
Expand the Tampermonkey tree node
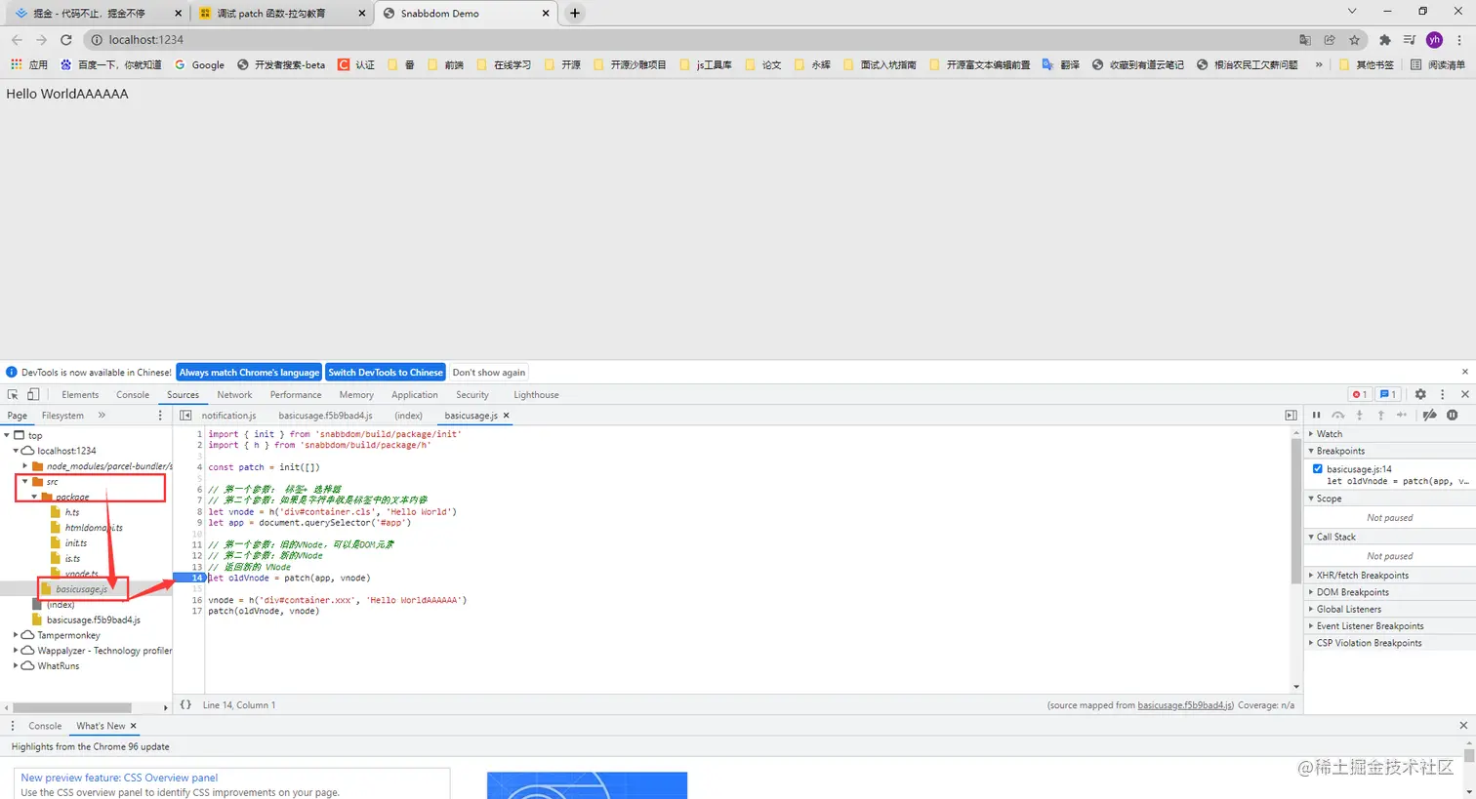pyautogui.click(x=16, y=635)
